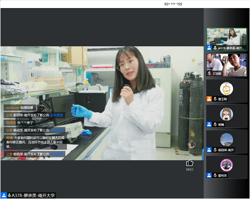The image size is (250, 199).
Task: Click the thumbs-up like icon
Action: click(x=189, y=163)
